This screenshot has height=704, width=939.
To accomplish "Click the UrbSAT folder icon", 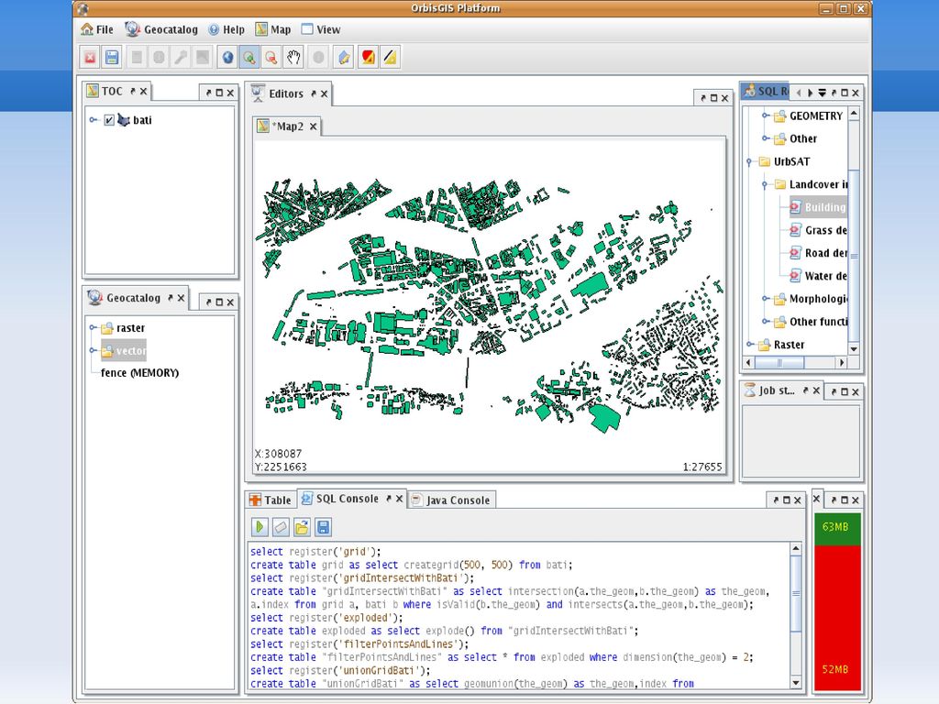I will 764,161.
